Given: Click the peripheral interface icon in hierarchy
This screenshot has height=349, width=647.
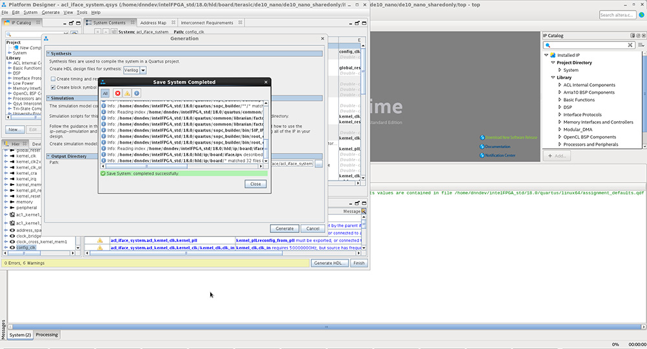Looking at the screenshot, I should pyautogui.click(x=12, y=208).
